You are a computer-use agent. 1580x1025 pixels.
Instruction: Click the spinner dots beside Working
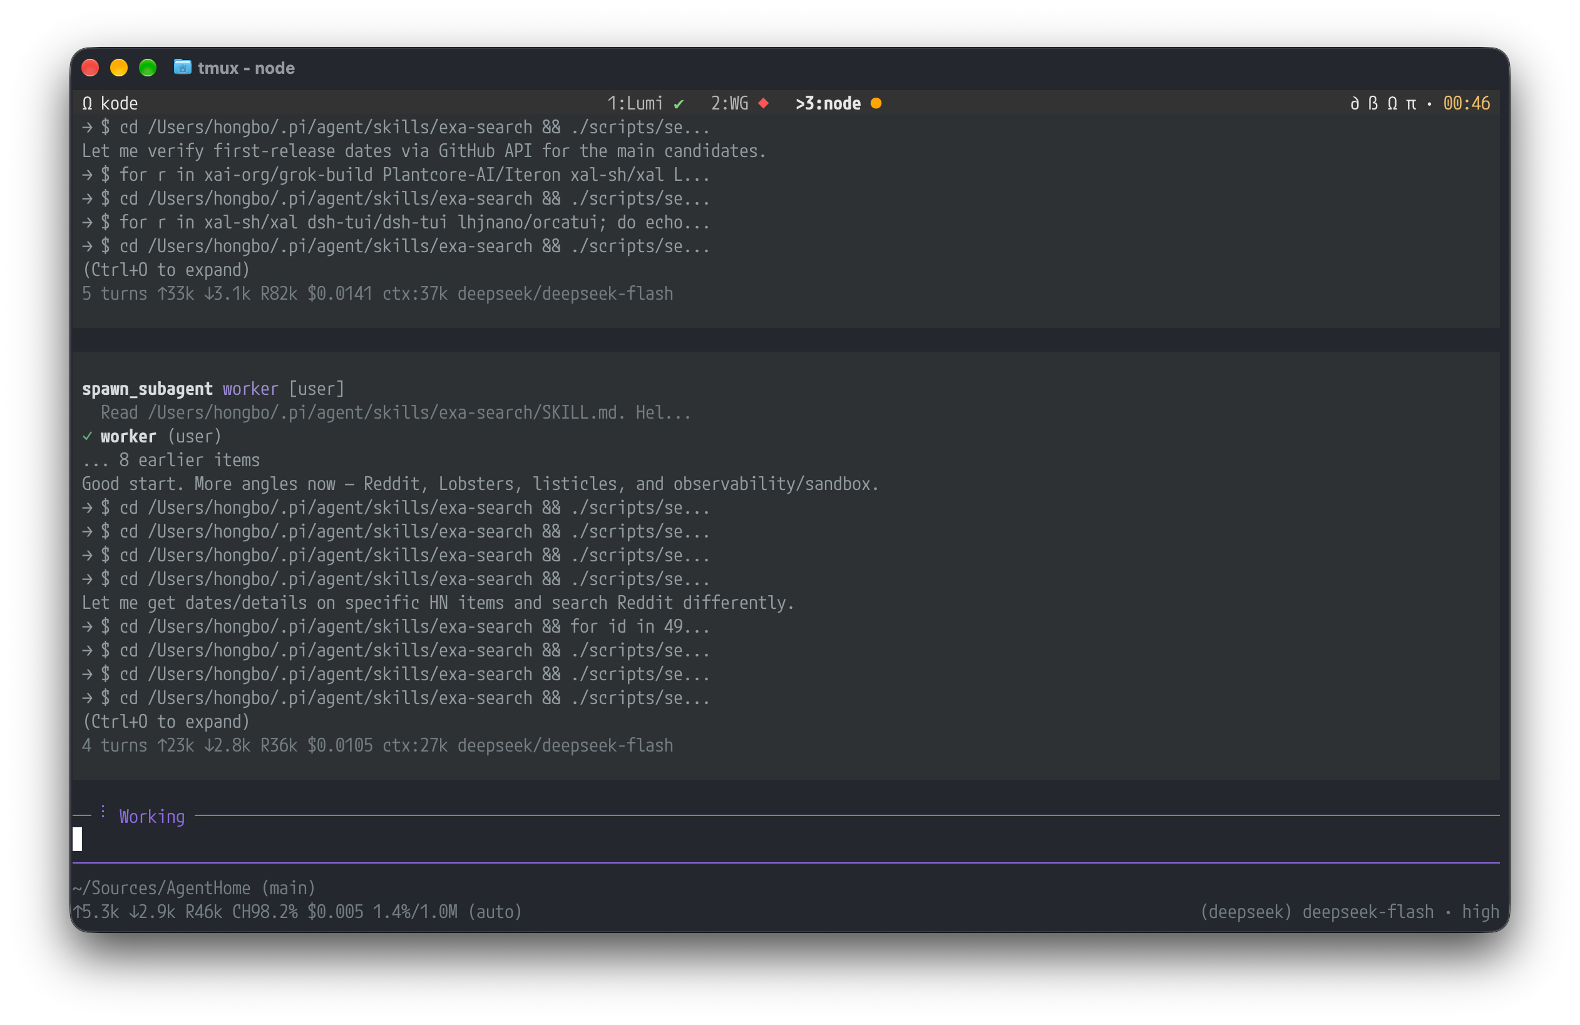point(103,813)
